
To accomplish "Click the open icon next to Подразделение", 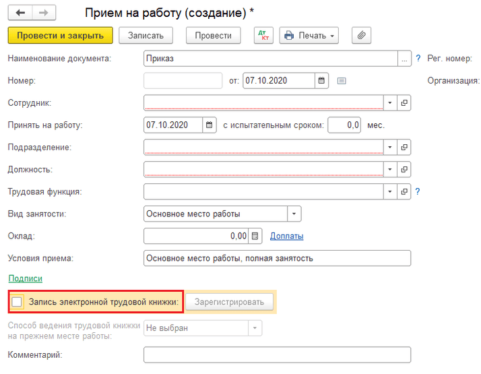I will point(405,147).
